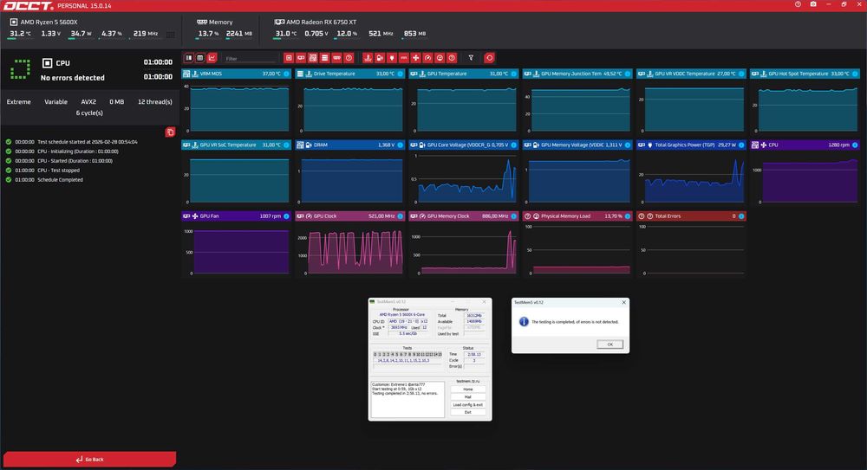
Task: Click 'No errors detected' status text
Action: [x=73, y=78]
